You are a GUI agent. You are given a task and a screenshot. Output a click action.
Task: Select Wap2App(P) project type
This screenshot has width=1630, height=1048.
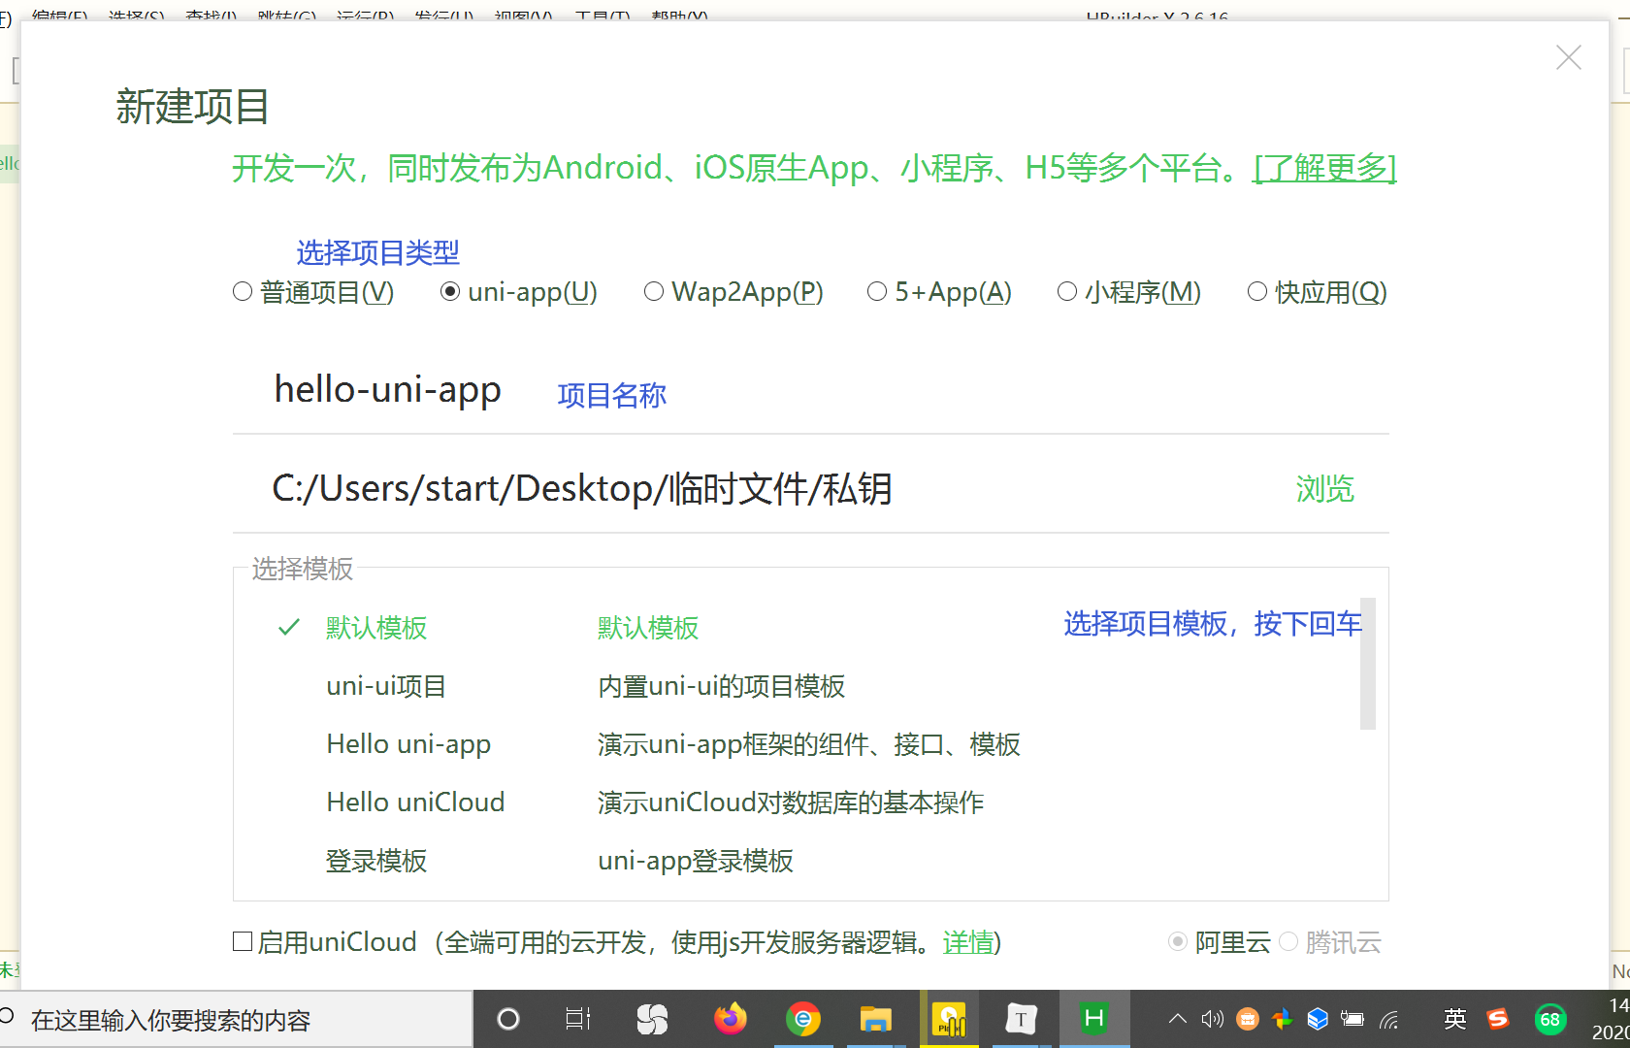[733, 291]
